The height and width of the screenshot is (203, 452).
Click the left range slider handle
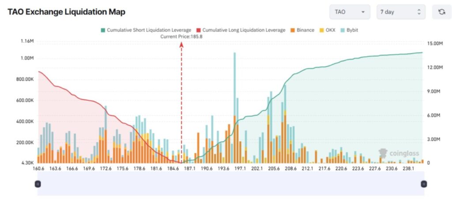(38, 184)
